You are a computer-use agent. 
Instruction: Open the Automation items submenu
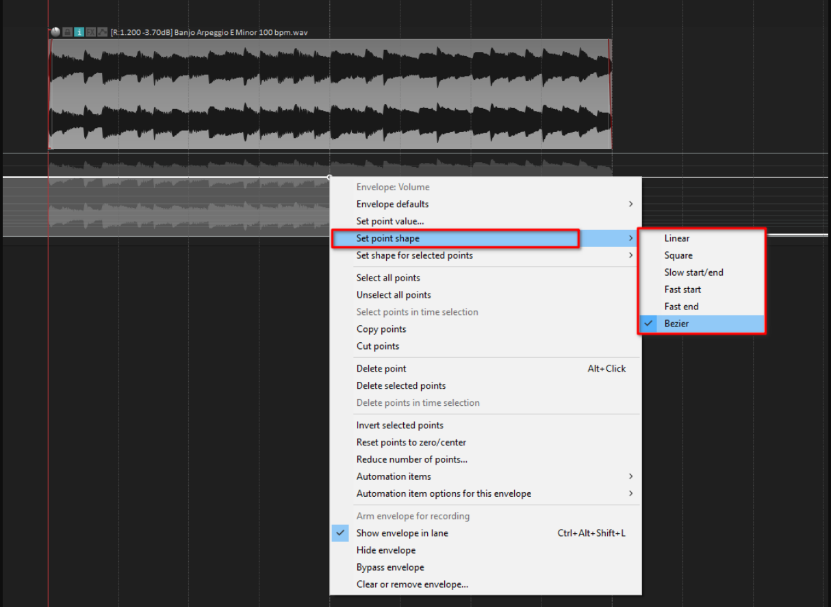pyautogui.click(x=394, y=476)
